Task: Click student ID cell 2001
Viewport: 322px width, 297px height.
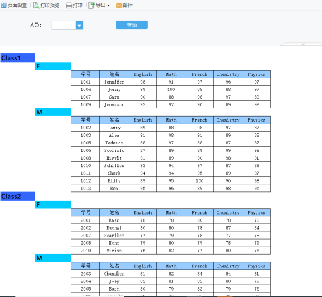Action: click(85, 220)
